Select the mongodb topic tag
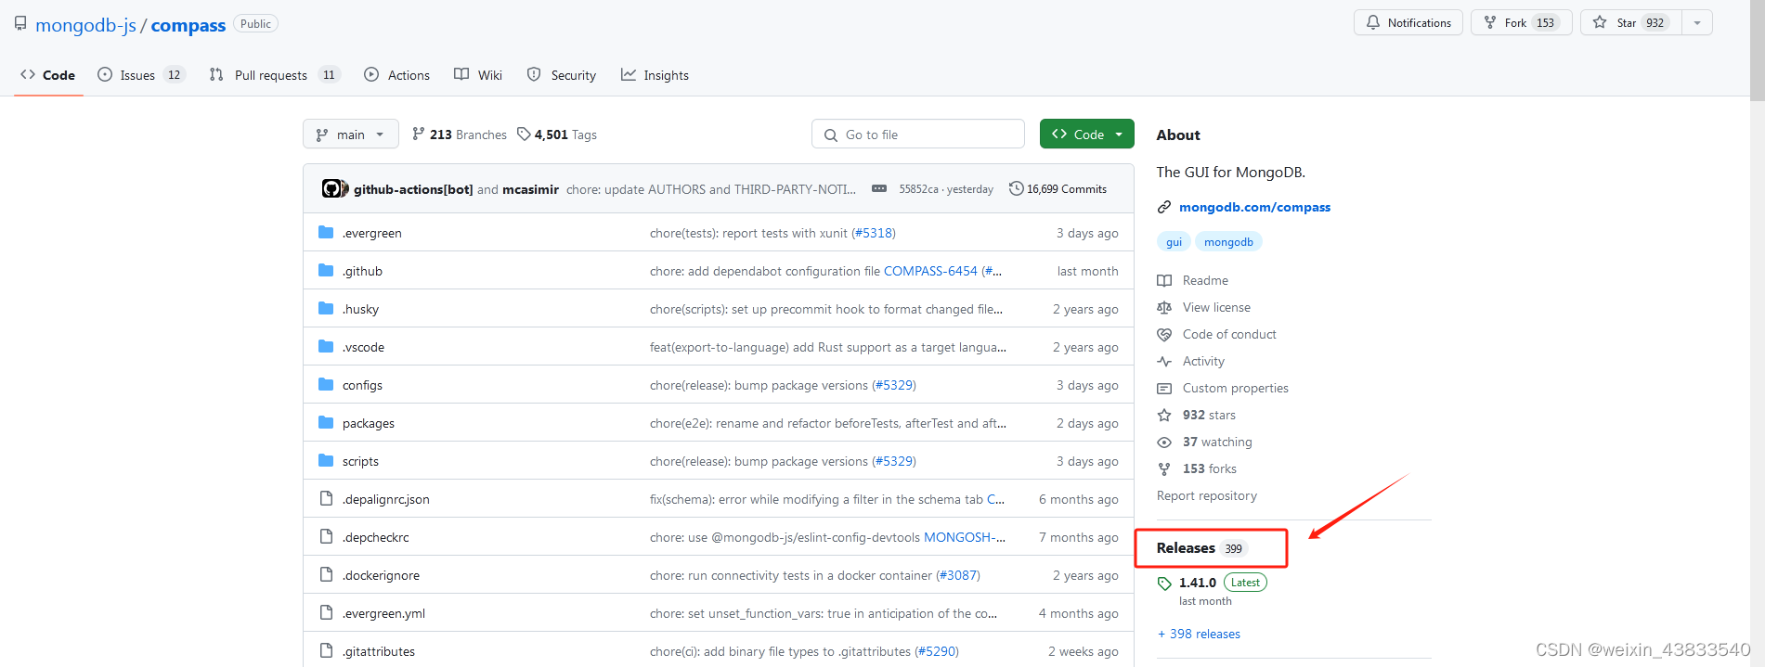 (1228, 242)
